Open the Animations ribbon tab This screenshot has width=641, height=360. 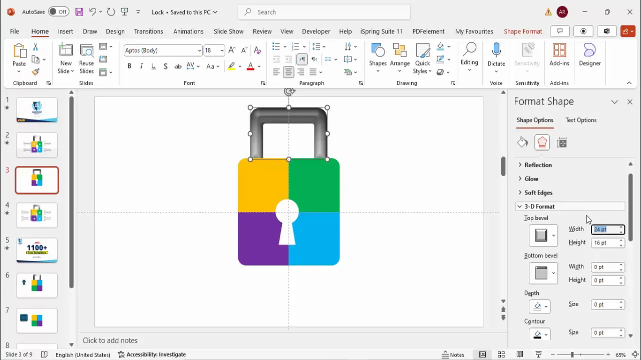pyautogui.click(x=188, y=31)
